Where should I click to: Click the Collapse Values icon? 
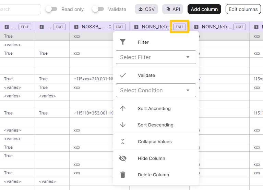[123, 141]
